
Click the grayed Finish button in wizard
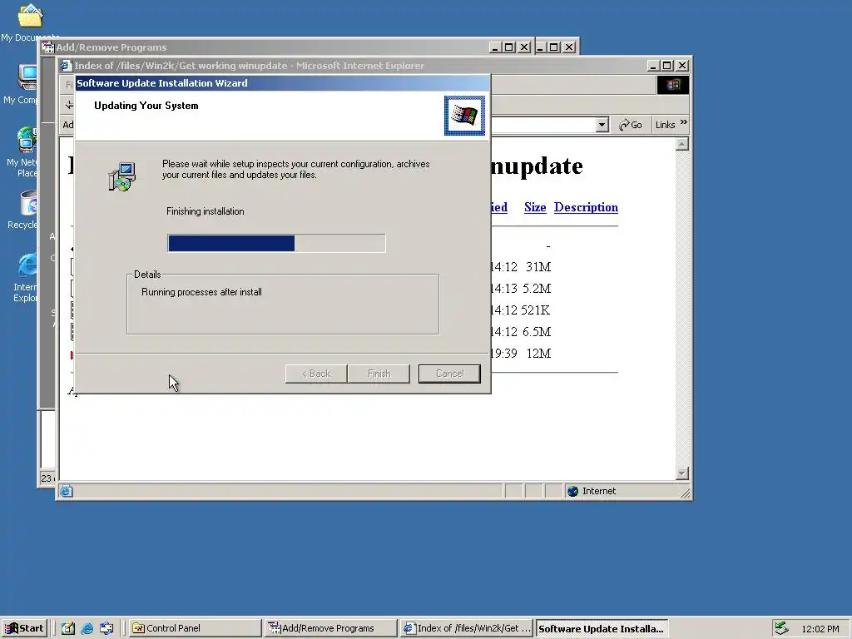[x=379, y=374]
